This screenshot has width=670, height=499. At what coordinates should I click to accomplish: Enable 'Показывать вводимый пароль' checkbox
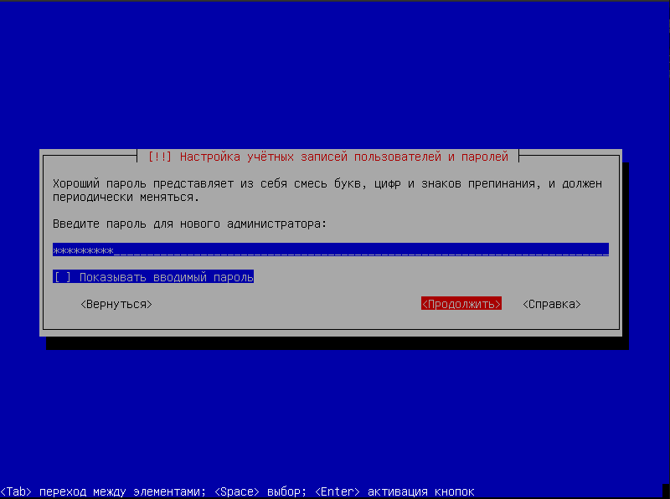click(x=153, y=277)
